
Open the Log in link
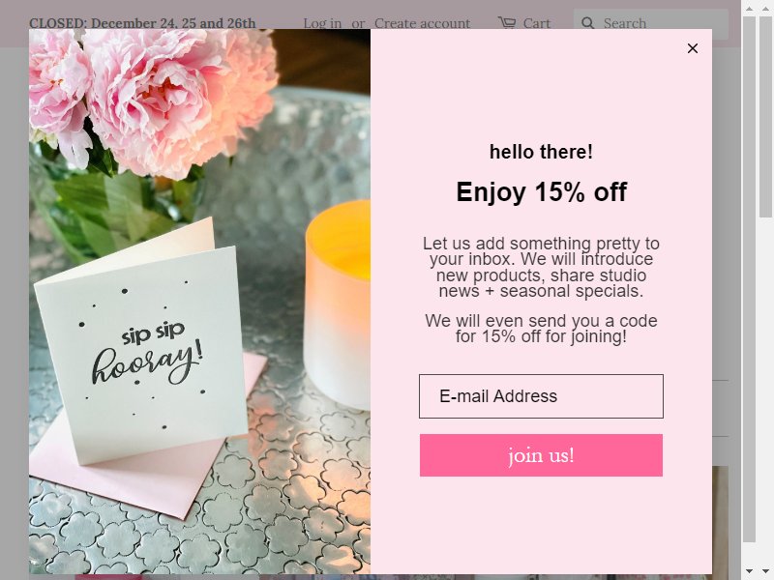(x=322, y=23)
